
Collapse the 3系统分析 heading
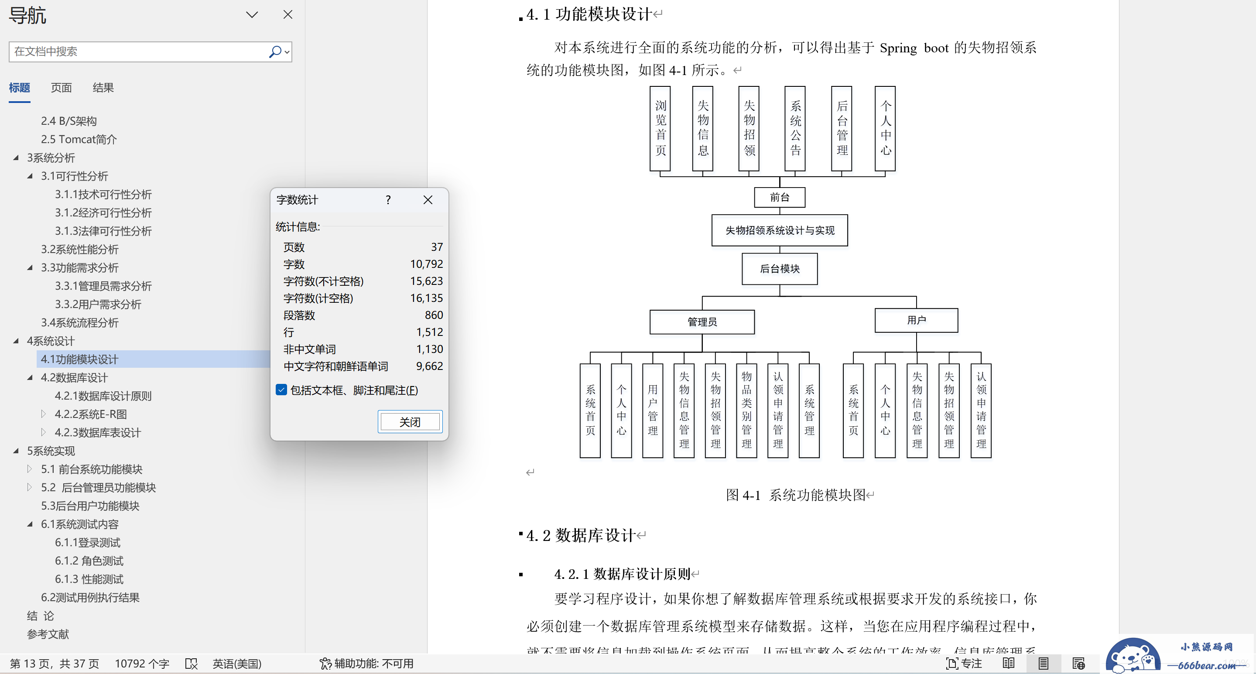pos(16,157)
